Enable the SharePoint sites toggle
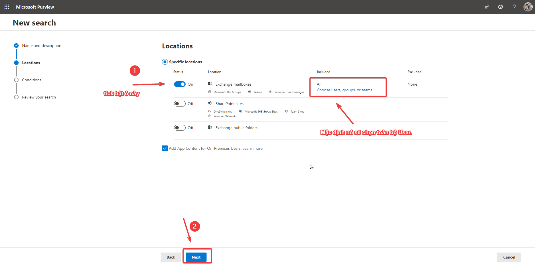Image resolution: width=535 pixels, height=266 pixels. [x=180, y=104]
